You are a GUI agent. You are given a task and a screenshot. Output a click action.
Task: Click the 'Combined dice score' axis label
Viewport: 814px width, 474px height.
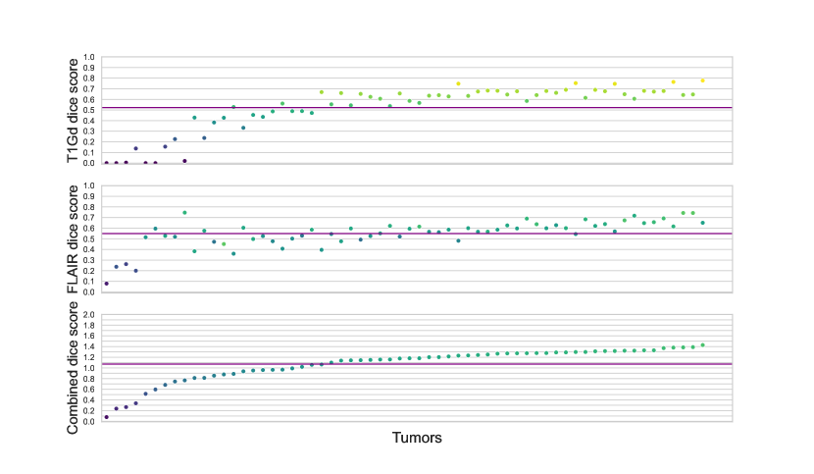(x=73, y=367)
